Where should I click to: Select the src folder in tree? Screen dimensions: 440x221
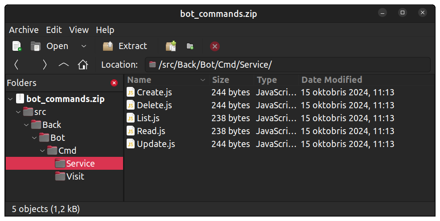[x=40, y=112]
